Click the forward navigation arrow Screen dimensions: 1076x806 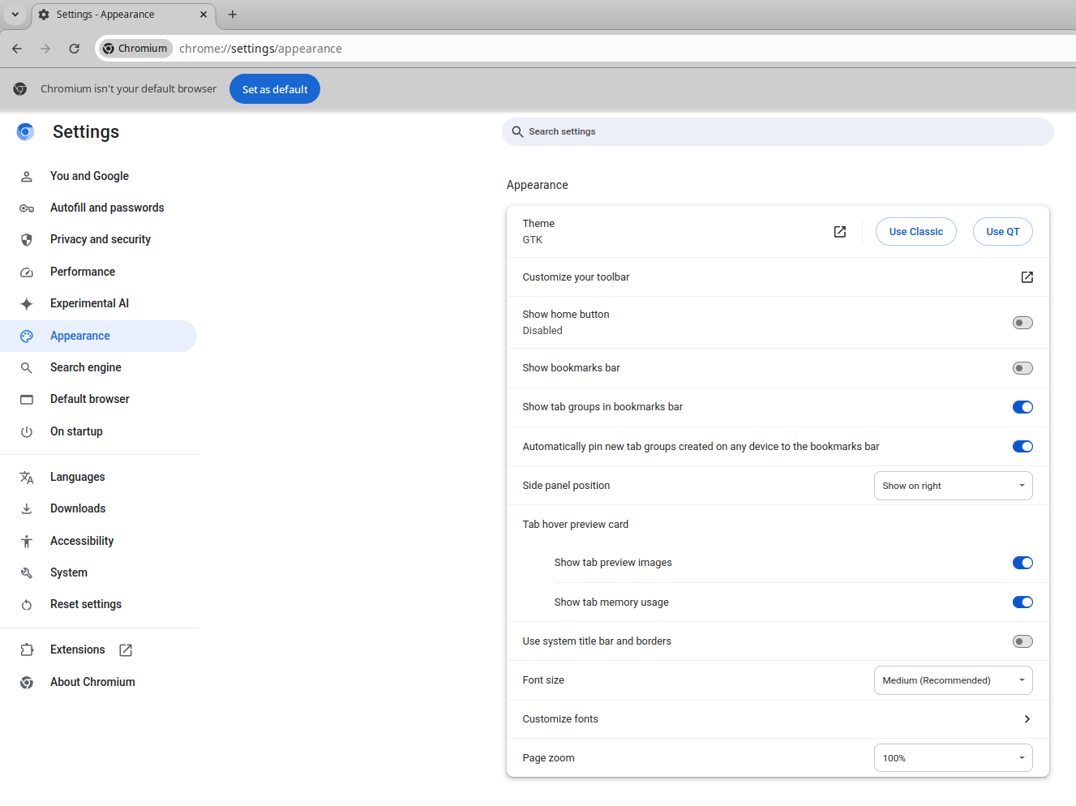[45, 49]
